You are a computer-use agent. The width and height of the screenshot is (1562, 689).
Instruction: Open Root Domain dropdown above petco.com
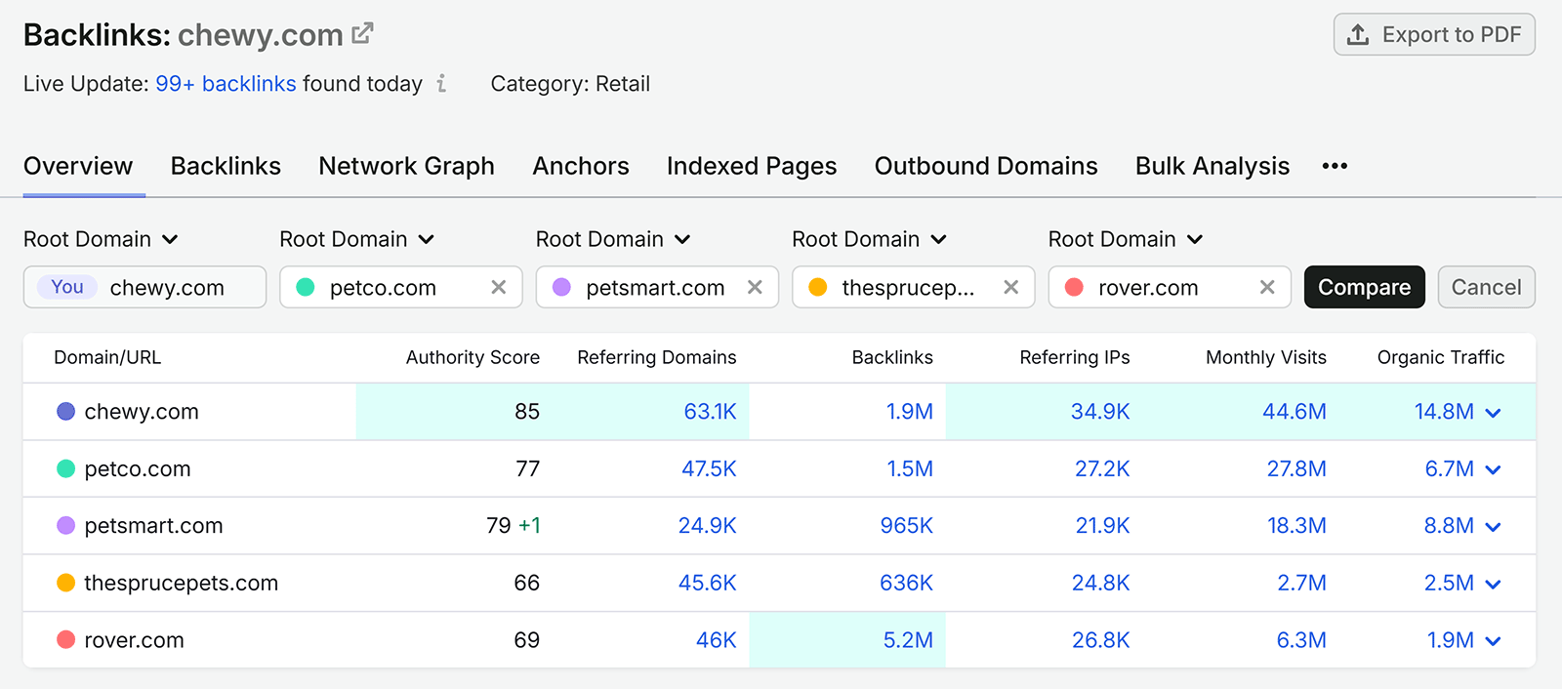357,239
